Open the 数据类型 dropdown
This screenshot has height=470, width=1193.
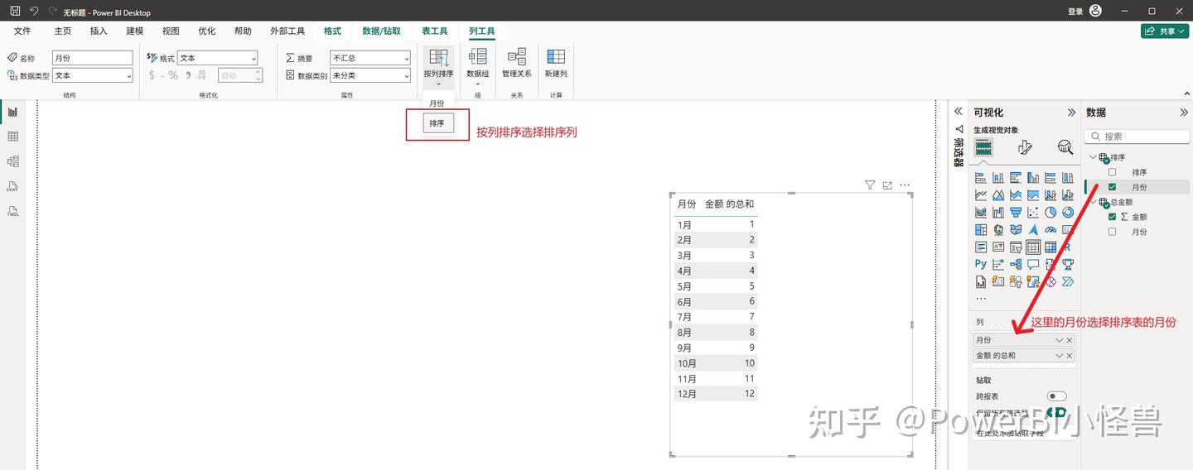(92, 75)
